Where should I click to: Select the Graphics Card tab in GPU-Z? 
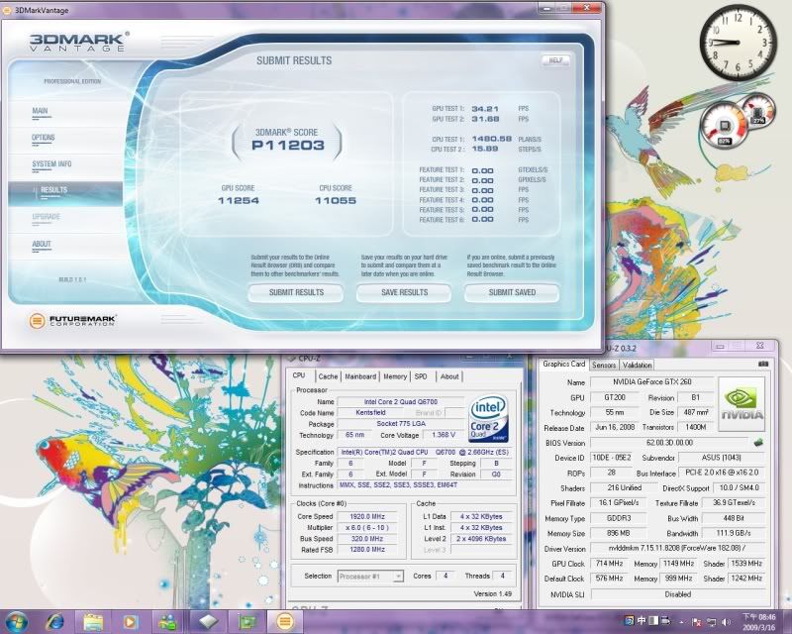click(563, 364)
